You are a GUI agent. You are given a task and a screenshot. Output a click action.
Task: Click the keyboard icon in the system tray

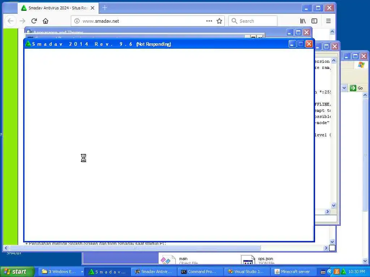tap(323, 272)
